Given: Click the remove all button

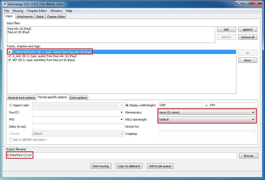Looking at the screenshot, I should [x=248, y=37].
